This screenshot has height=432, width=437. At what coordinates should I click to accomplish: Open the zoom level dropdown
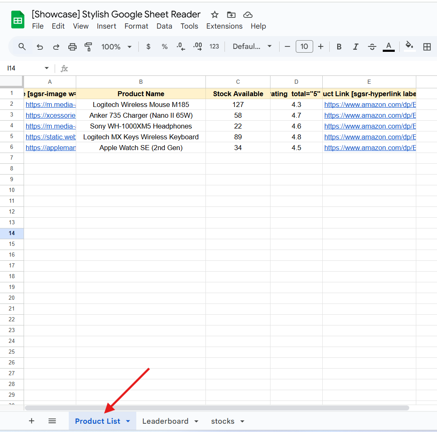click(x=116, y=46)
